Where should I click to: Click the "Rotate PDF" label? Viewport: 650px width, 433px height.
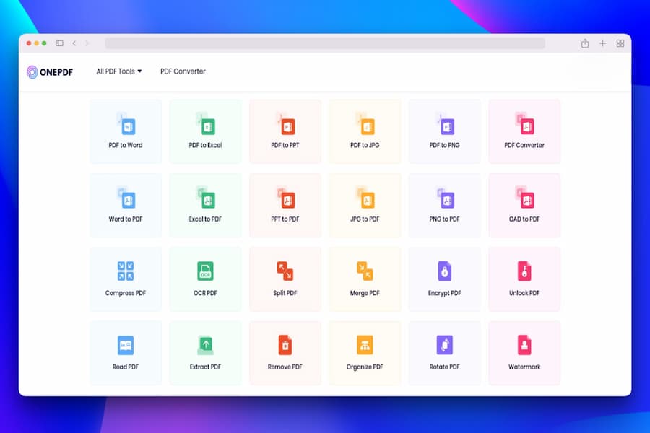[x=445, y=367]
